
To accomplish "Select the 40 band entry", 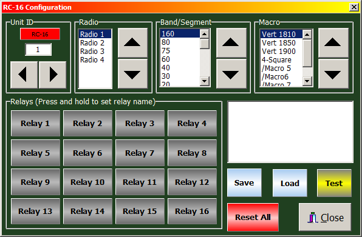I will point(180,68).
